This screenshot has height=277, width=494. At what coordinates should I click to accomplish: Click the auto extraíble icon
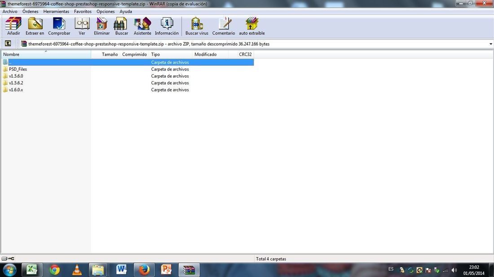252,26
